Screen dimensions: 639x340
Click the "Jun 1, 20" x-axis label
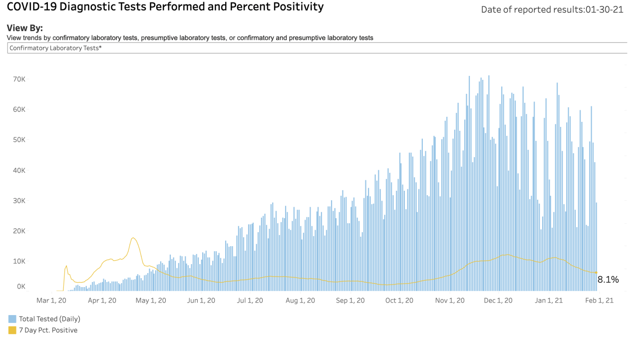(x=201, y=301)
